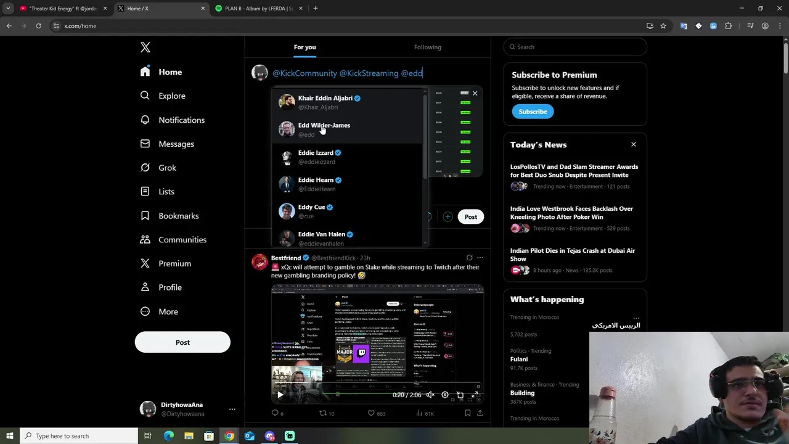789x444 pixels.
Task: Open Microsoft Edge from the taskbar
Action: click(x=169, y=436)
